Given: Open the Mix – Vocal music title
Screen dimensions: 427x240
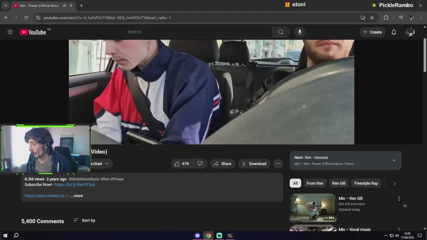Looking at the screenshot, I should click(x=355, y=229).
